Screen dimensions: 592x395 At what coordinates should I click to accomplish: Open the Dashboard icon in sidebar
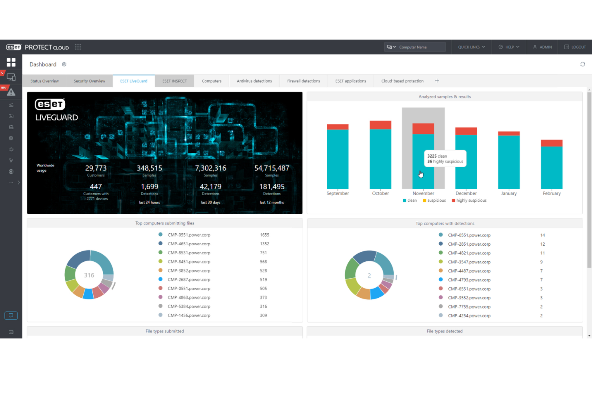pyautogui.click(x=11, y=62)
